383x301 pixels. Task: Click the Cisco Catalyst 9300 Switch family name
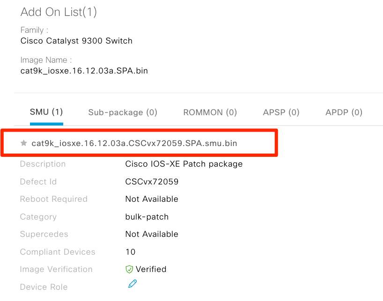point(76,41)
